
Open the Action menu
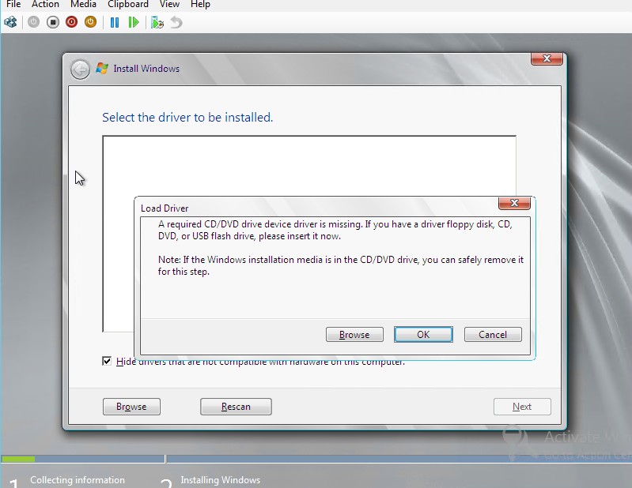[x=45, y=5]
